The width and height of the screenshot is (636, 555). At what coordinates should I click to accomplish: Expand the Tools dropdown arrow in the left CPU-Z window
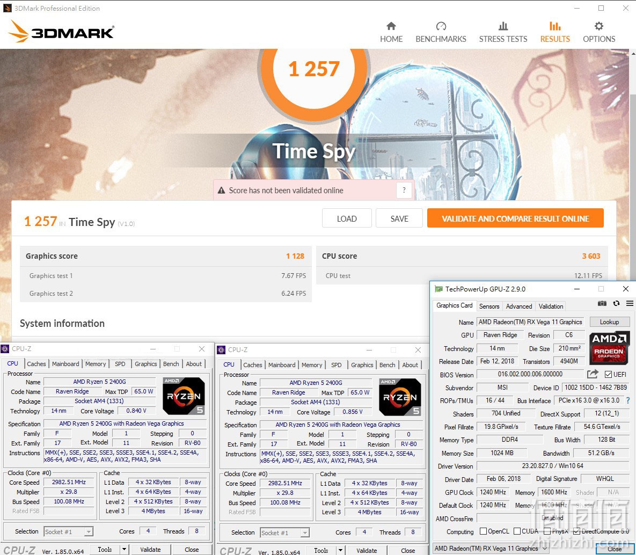tap(124, 549)
